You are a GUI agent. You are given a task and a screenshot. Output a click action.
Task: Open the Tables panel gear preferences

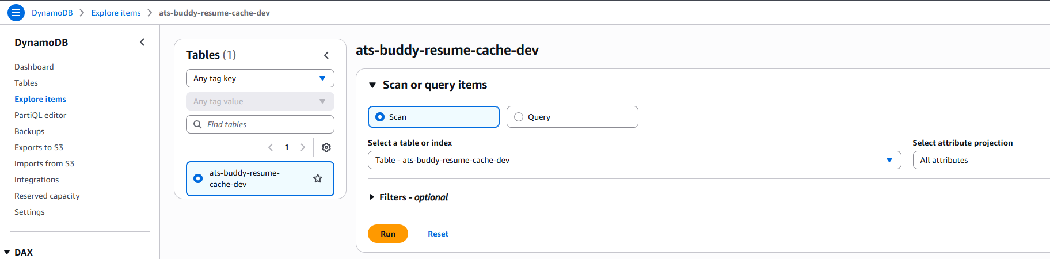326,147
